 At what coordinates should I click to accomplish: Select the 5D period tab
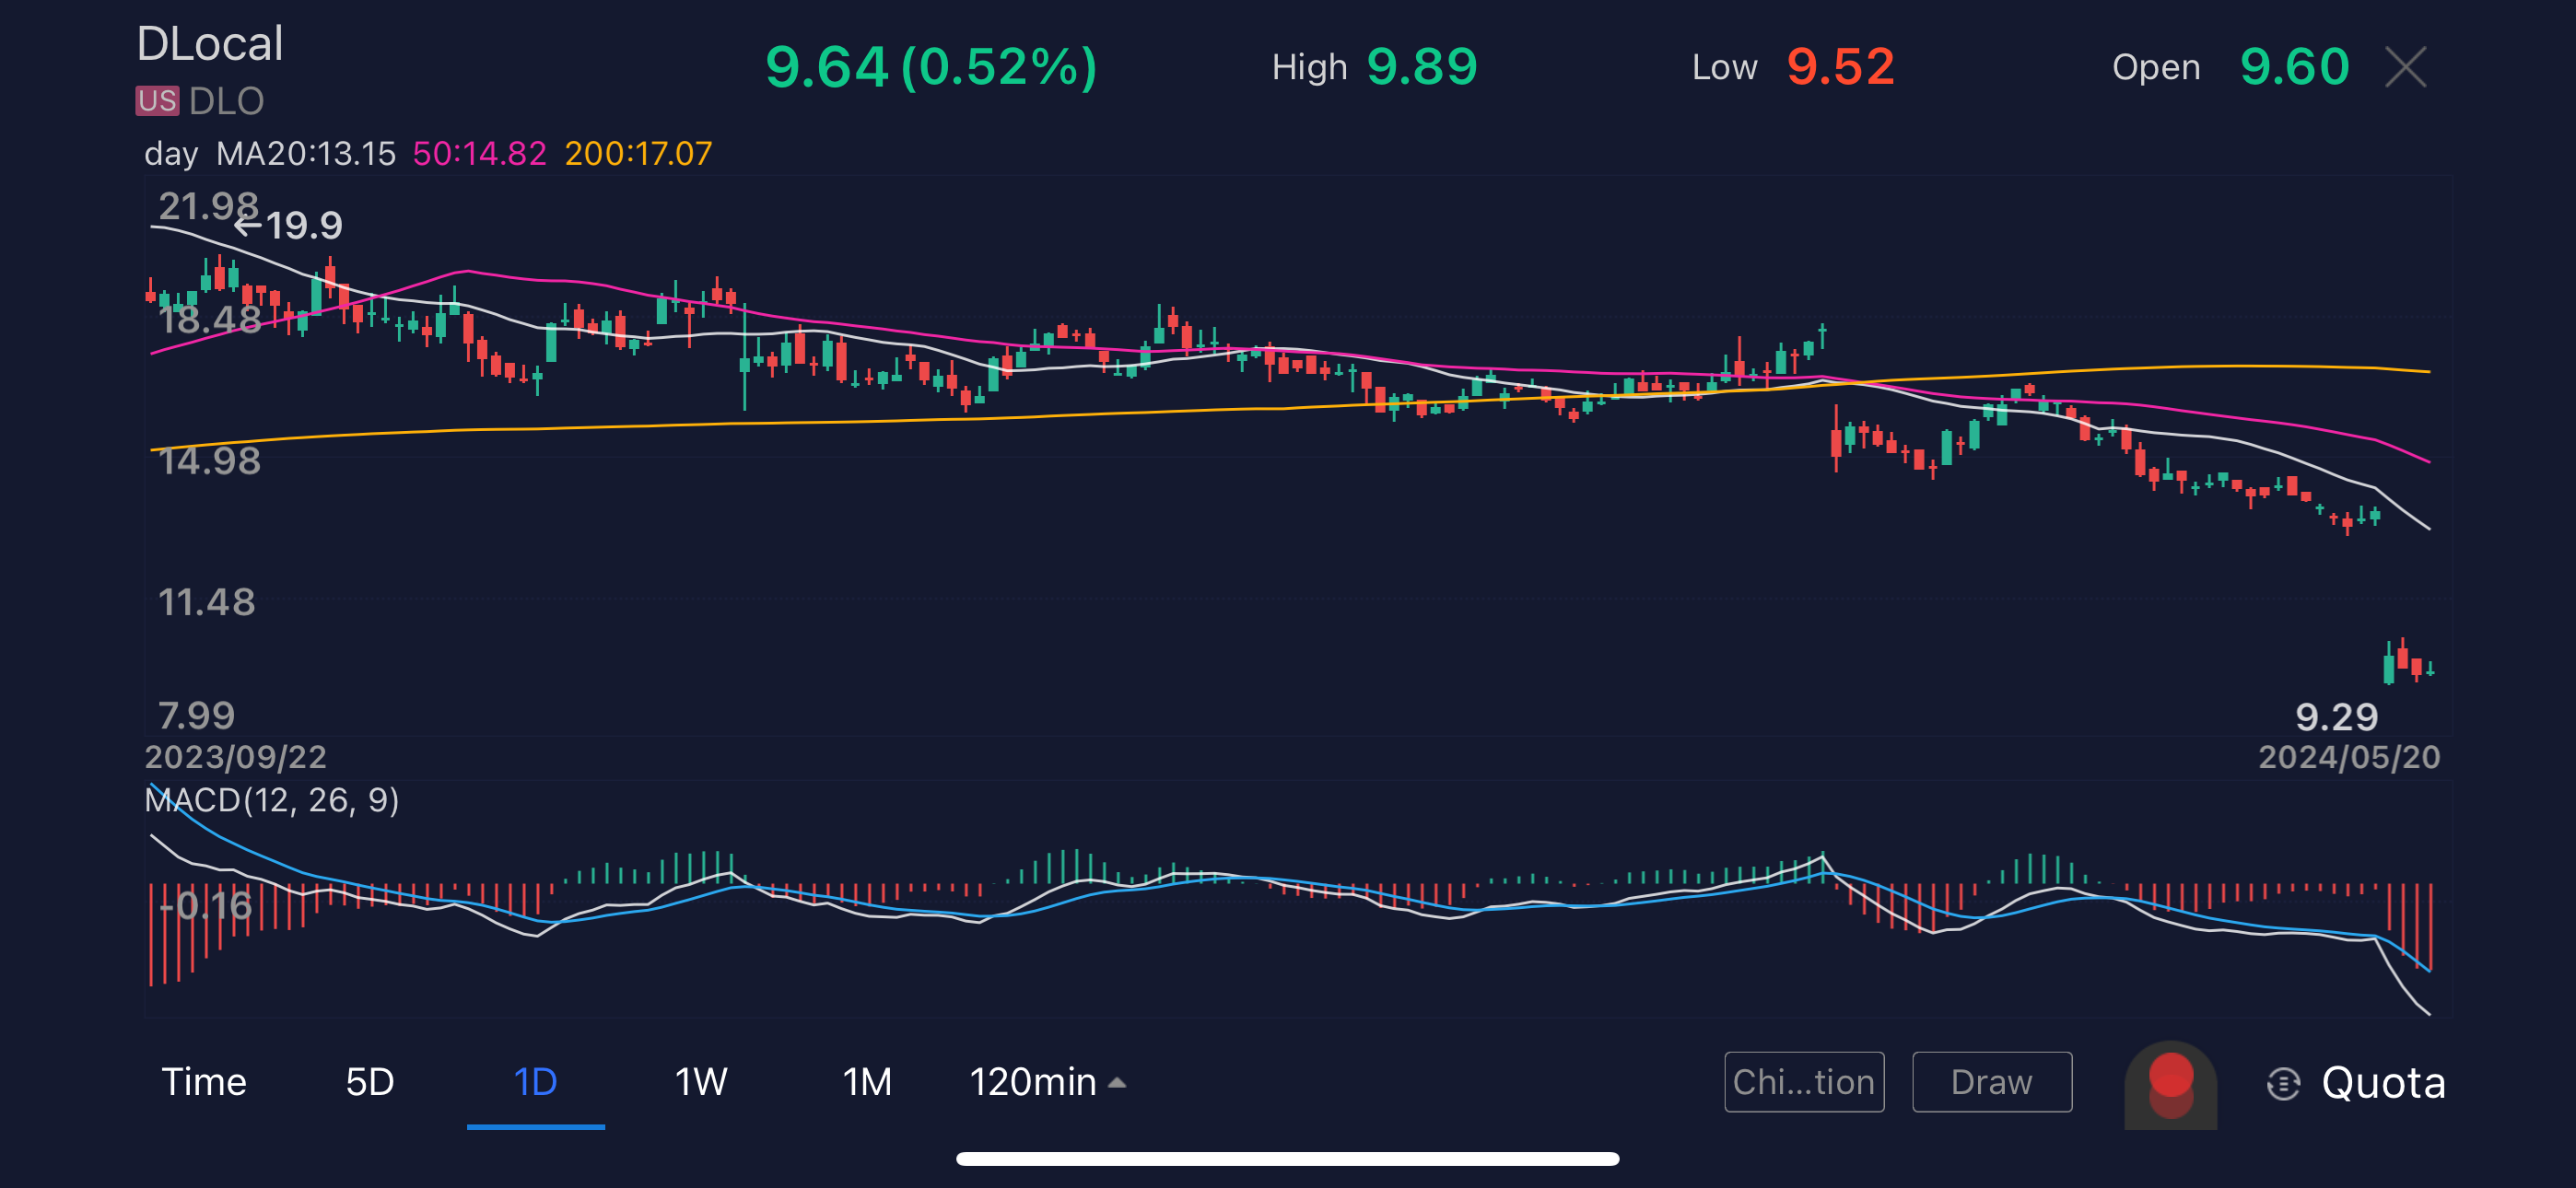click(370, 1082)
